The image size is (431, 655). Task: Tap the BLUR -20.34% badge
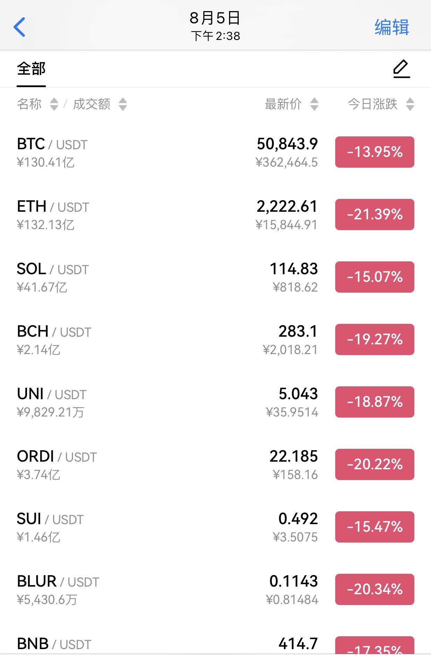tap(375, 589)
